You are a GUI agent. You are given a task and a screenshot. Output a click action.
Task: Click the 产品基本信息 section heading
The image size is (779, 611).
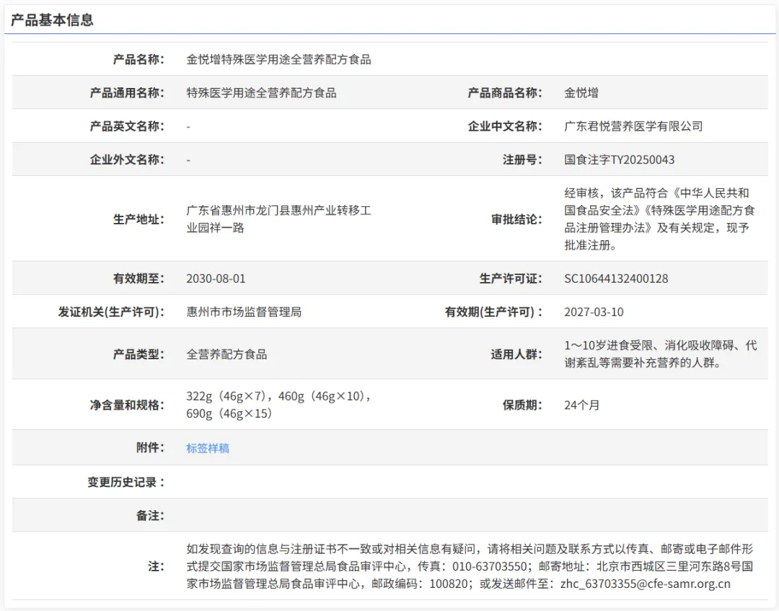(52, 20)
